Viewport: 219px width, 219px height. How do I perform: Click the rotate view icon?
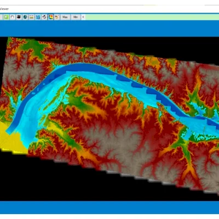click(44, 17)
